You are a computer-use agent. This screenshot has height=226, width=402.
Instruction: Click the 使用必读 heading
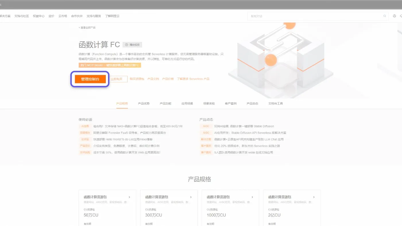pyautogui.click(x=85, y=120)
